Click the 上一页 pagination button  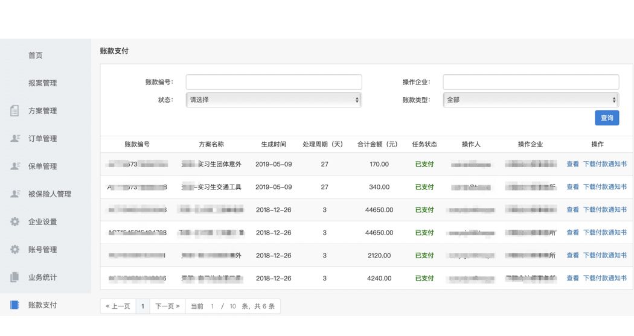(x=118, y=306)
